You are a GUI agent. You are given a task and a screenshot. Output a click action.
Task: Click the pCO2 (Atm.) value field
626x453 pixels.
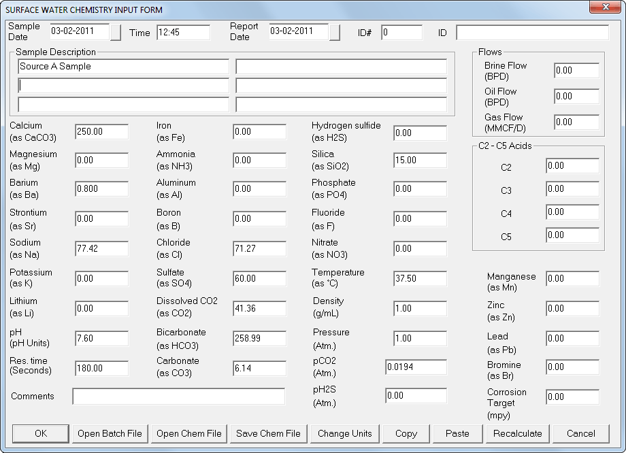pos(416,367)
